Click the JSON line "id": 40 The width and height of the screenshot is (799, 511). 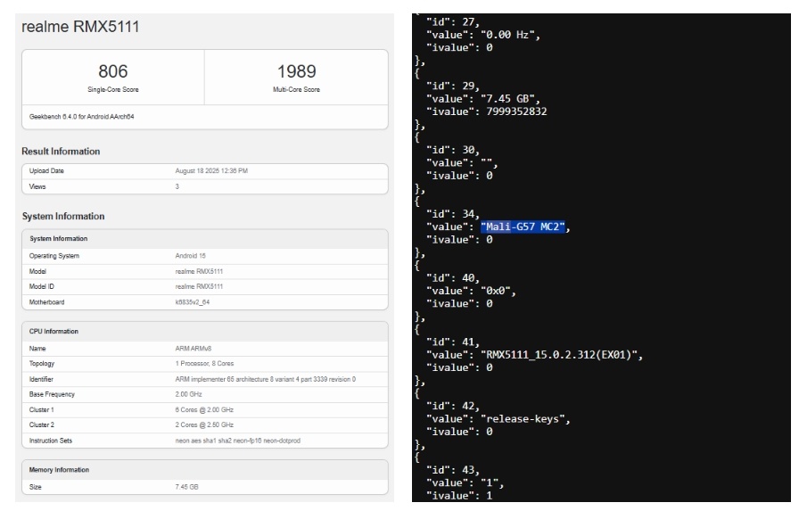click(452, 278)
